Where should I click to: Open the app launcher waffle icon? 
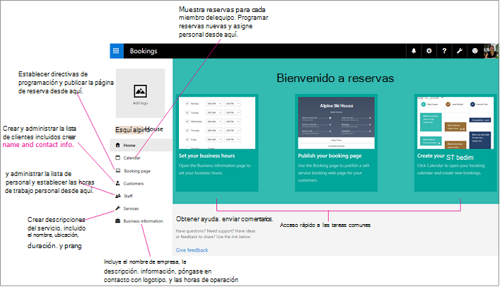[x=117, y=51]
